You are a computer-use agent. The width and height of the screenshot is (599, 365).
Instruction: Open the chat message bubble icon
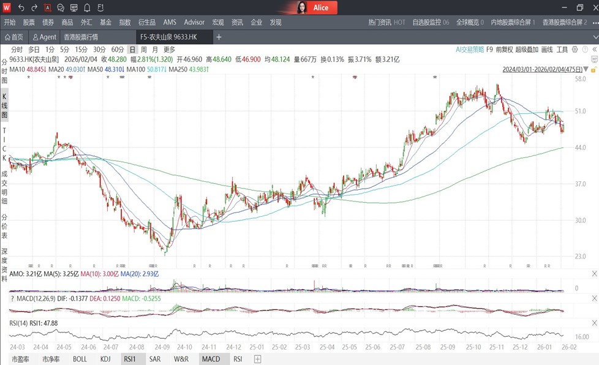point(61,8)
